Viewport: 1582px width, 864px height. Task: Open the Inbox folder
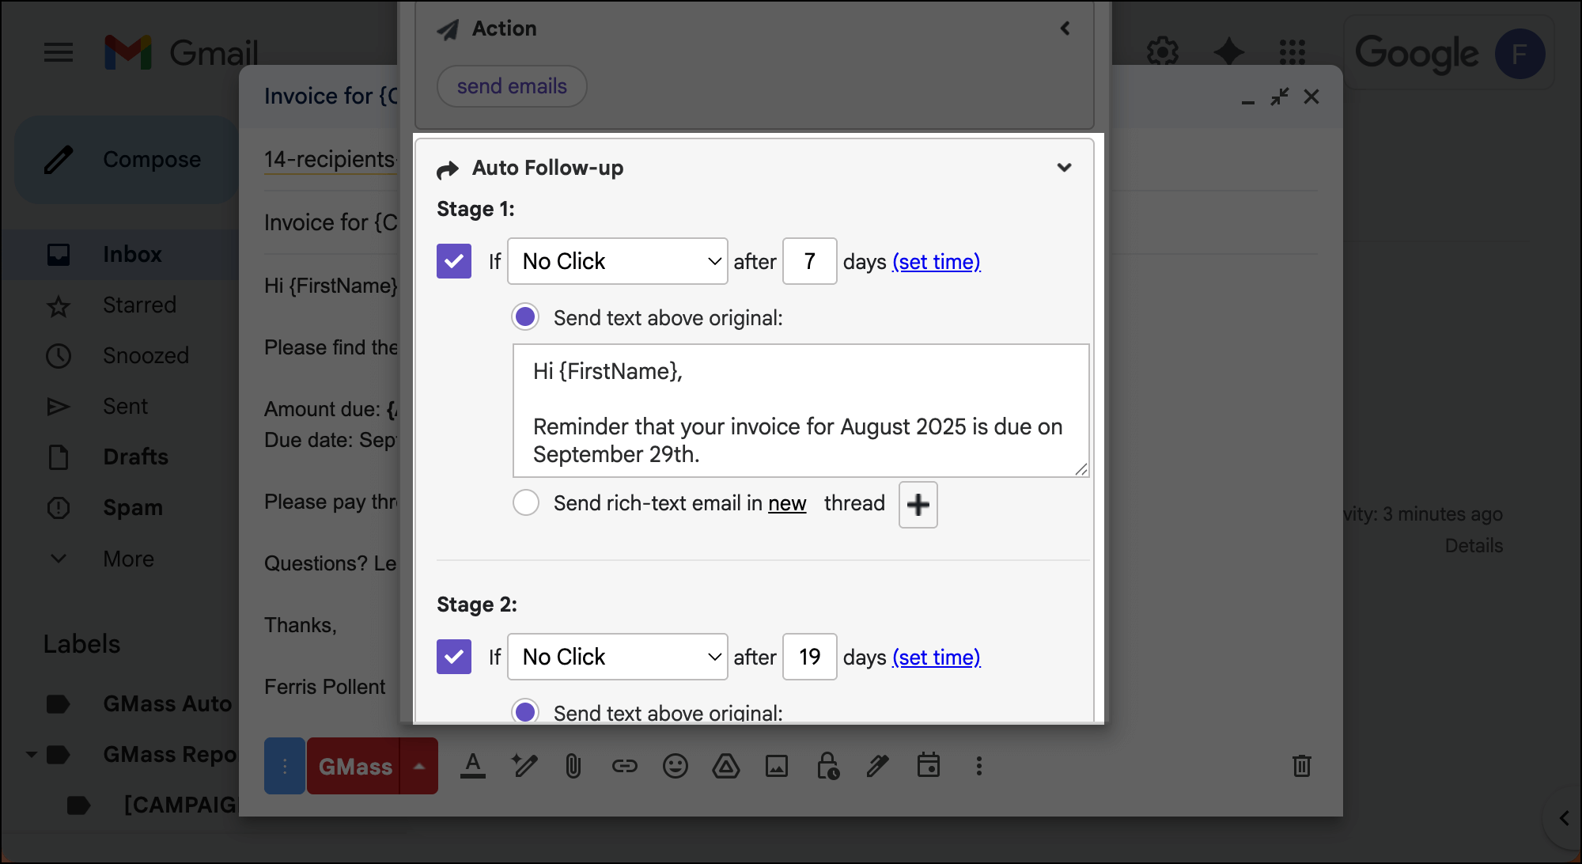coord(132,255)
